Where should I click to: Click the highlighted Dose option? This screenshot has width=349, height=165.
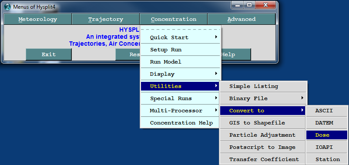click(x=327, y=135)
